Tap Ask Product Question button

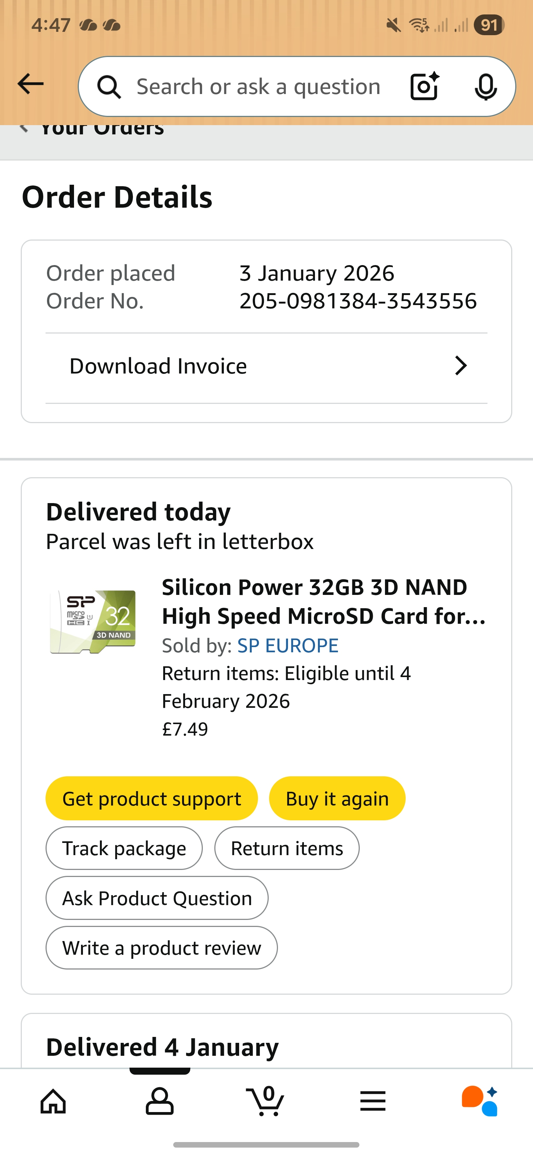click(157, 898)
